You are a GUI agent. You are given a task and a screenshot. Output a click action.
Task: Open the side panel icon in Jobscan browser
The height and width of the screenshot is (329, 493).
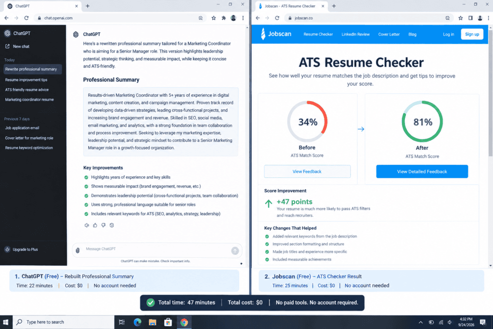click(x=470, y=18)
